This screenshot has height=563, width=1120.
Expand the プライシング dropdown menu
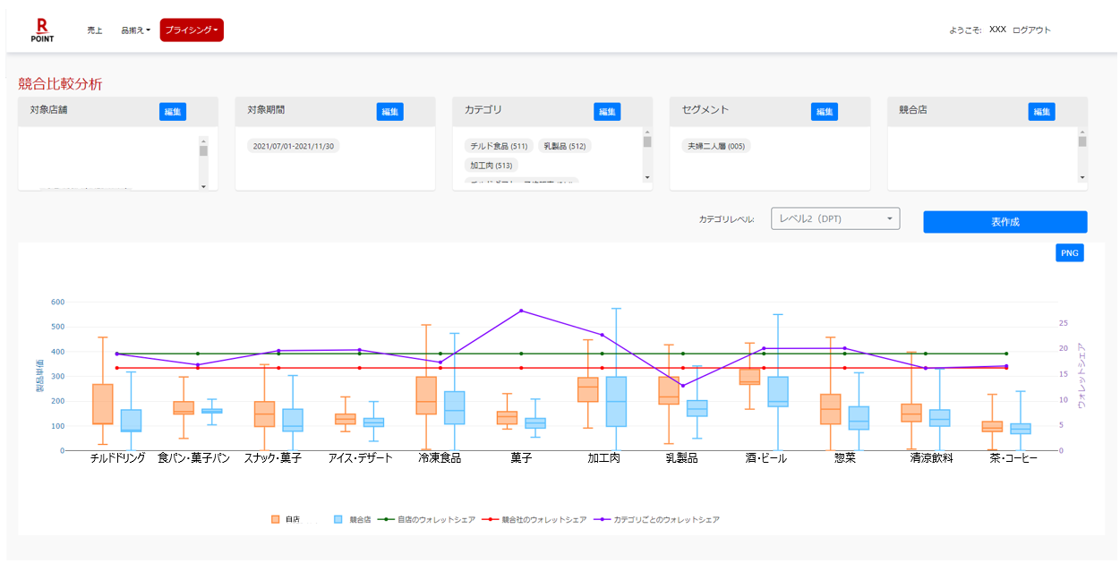click(192, 30)
